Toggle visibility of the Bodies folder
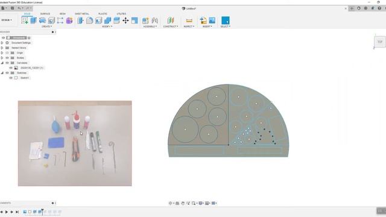The height and width of the screenshot is (217, 386). coord(7,58)
